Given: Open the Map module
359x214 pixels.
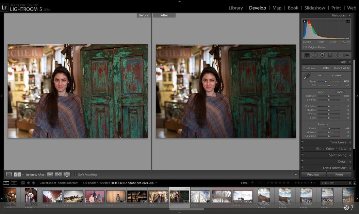Looking at the screenshot, I should coord(277,7).
